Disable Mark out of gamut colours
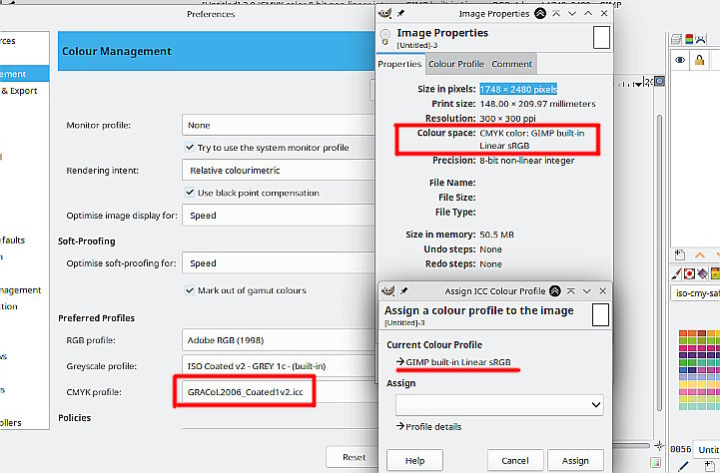This screenshot has width=720, height=473. point(190,290)
